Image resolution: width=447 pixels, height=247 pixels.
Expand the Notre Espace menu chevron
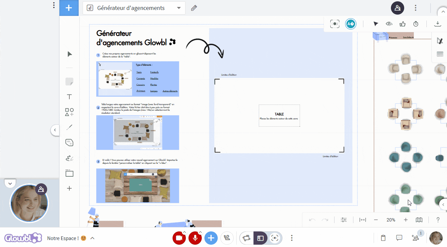point(93,238)
